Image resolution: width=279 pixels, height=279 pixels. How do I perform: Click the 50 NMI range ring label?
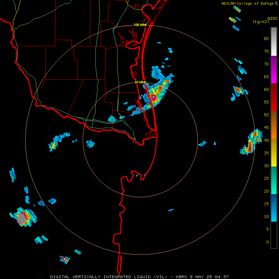pyautogui.click(x=140, y=82)
